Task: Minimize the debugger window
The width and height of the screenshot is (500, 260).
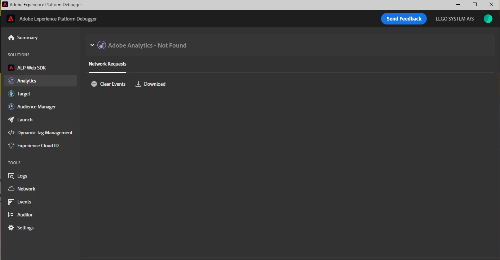Action: [x=458, y=5]
